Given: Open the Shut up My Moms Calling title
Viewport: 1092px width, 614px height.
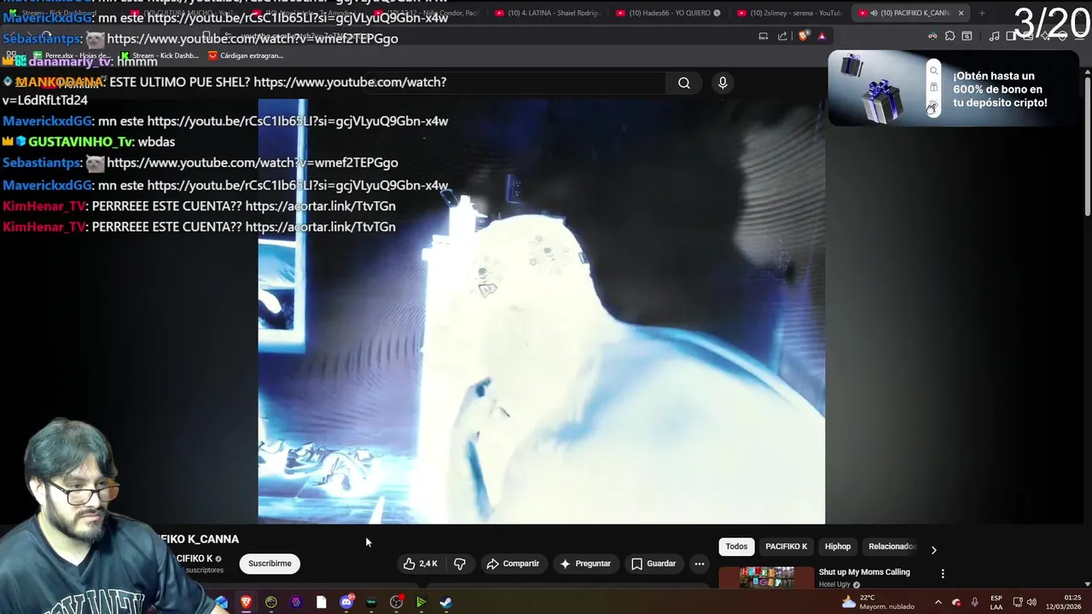Looking at the screenshot, I should tap(864, 572).
